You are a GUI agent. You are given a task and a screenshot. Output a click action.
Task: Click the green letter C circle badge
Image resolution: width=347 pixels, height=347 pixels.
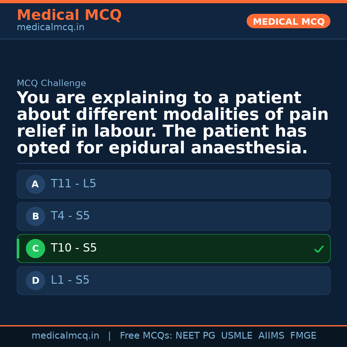(x=35, y=249)
